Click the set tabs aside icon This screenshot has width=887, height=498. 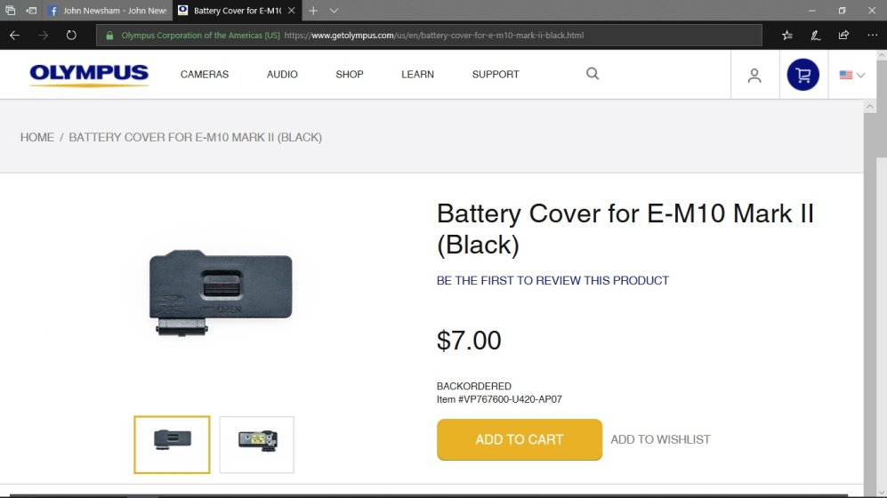pyautogui.click(x=31, y=10)
